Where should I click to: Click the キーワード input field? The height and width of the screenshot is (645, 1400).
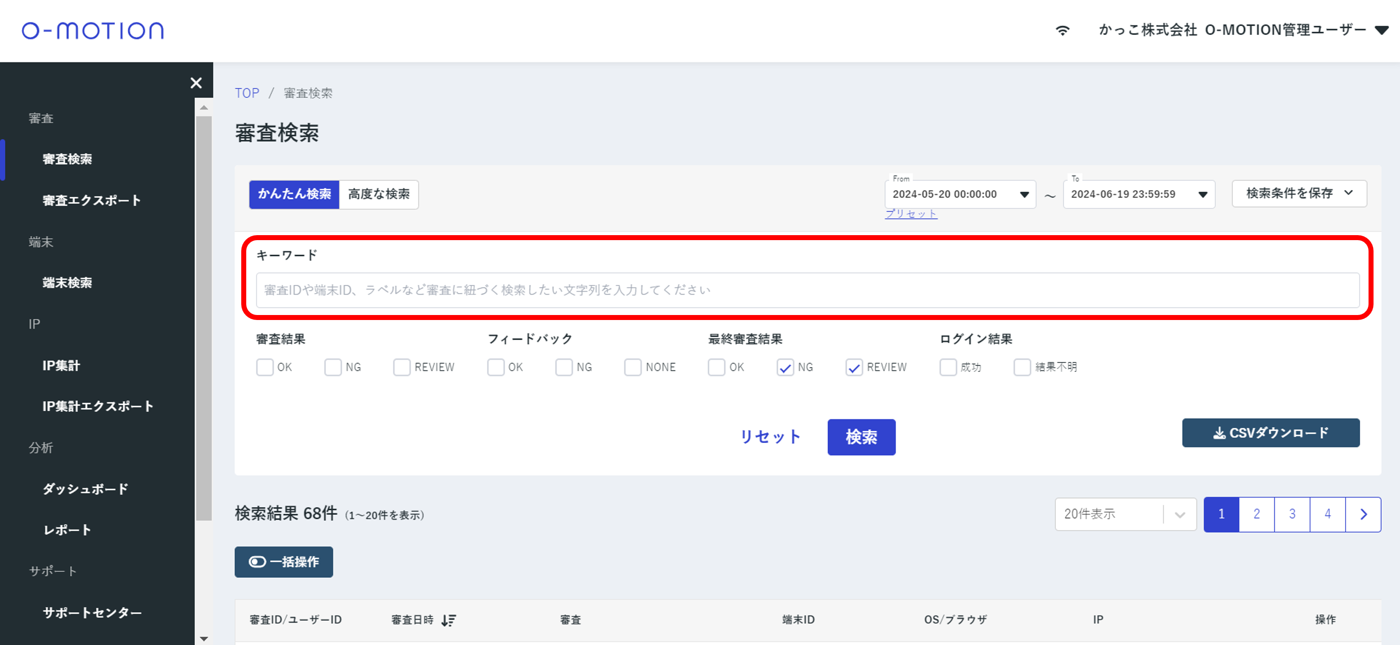[808, 290]
